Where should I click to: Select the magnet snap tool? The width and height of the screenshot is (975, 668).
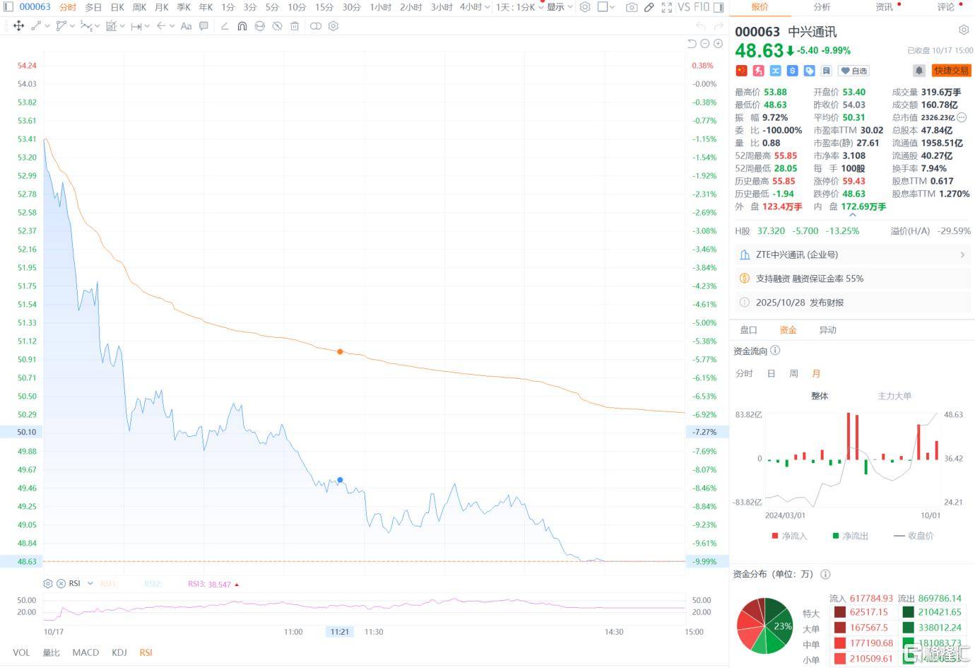tap(242, 26)
